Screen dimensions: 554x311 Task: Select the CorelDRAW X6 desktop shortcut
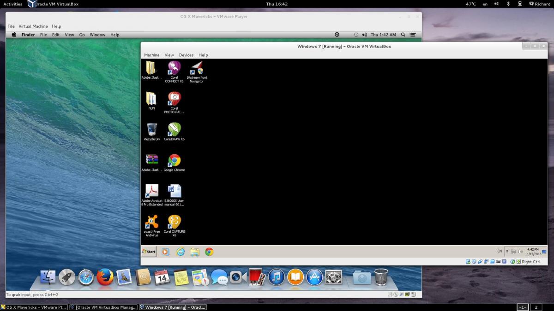(174, 132)
